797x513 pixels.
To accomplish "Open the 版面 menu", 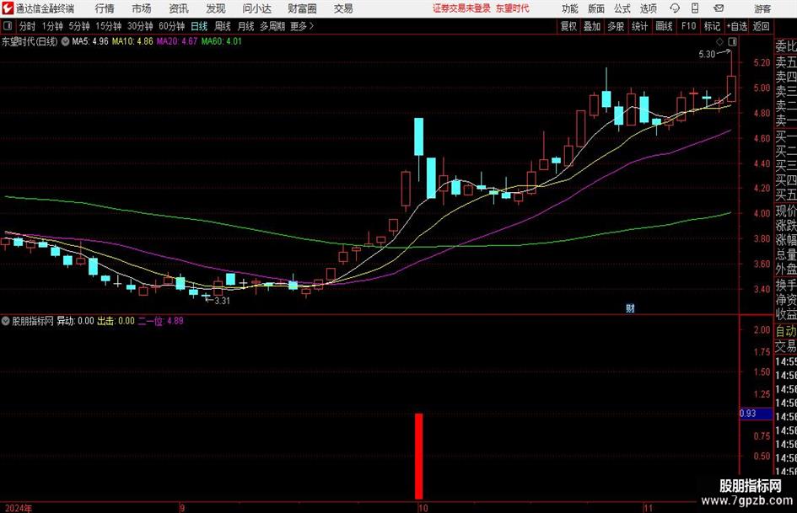I will pos(595,8).
